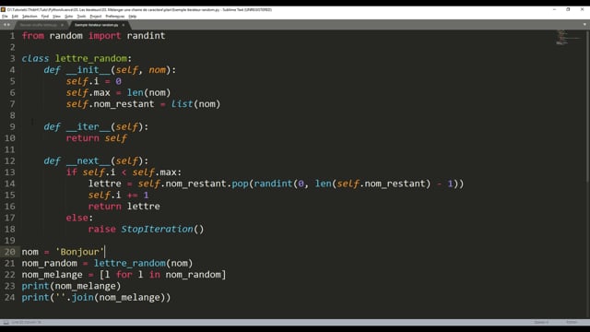Click 'self.i = 0' line
This screenshot has height=332, width=590.
tap(94, 81)
